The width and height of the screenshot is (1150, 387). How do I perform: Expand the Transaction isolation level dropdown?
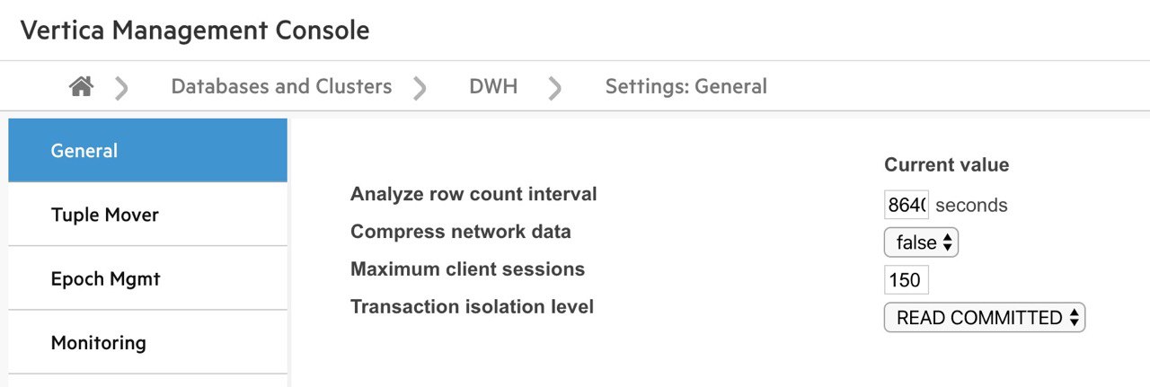point(985,318)
